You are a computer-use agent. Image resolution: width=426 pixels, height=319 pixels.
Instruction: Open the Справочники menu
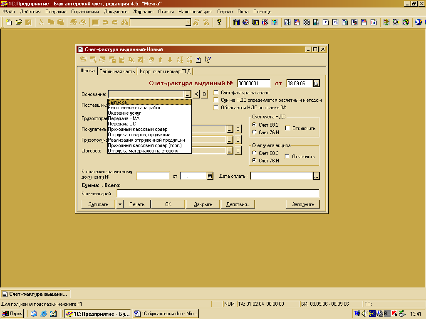click(x=85, y=12)
